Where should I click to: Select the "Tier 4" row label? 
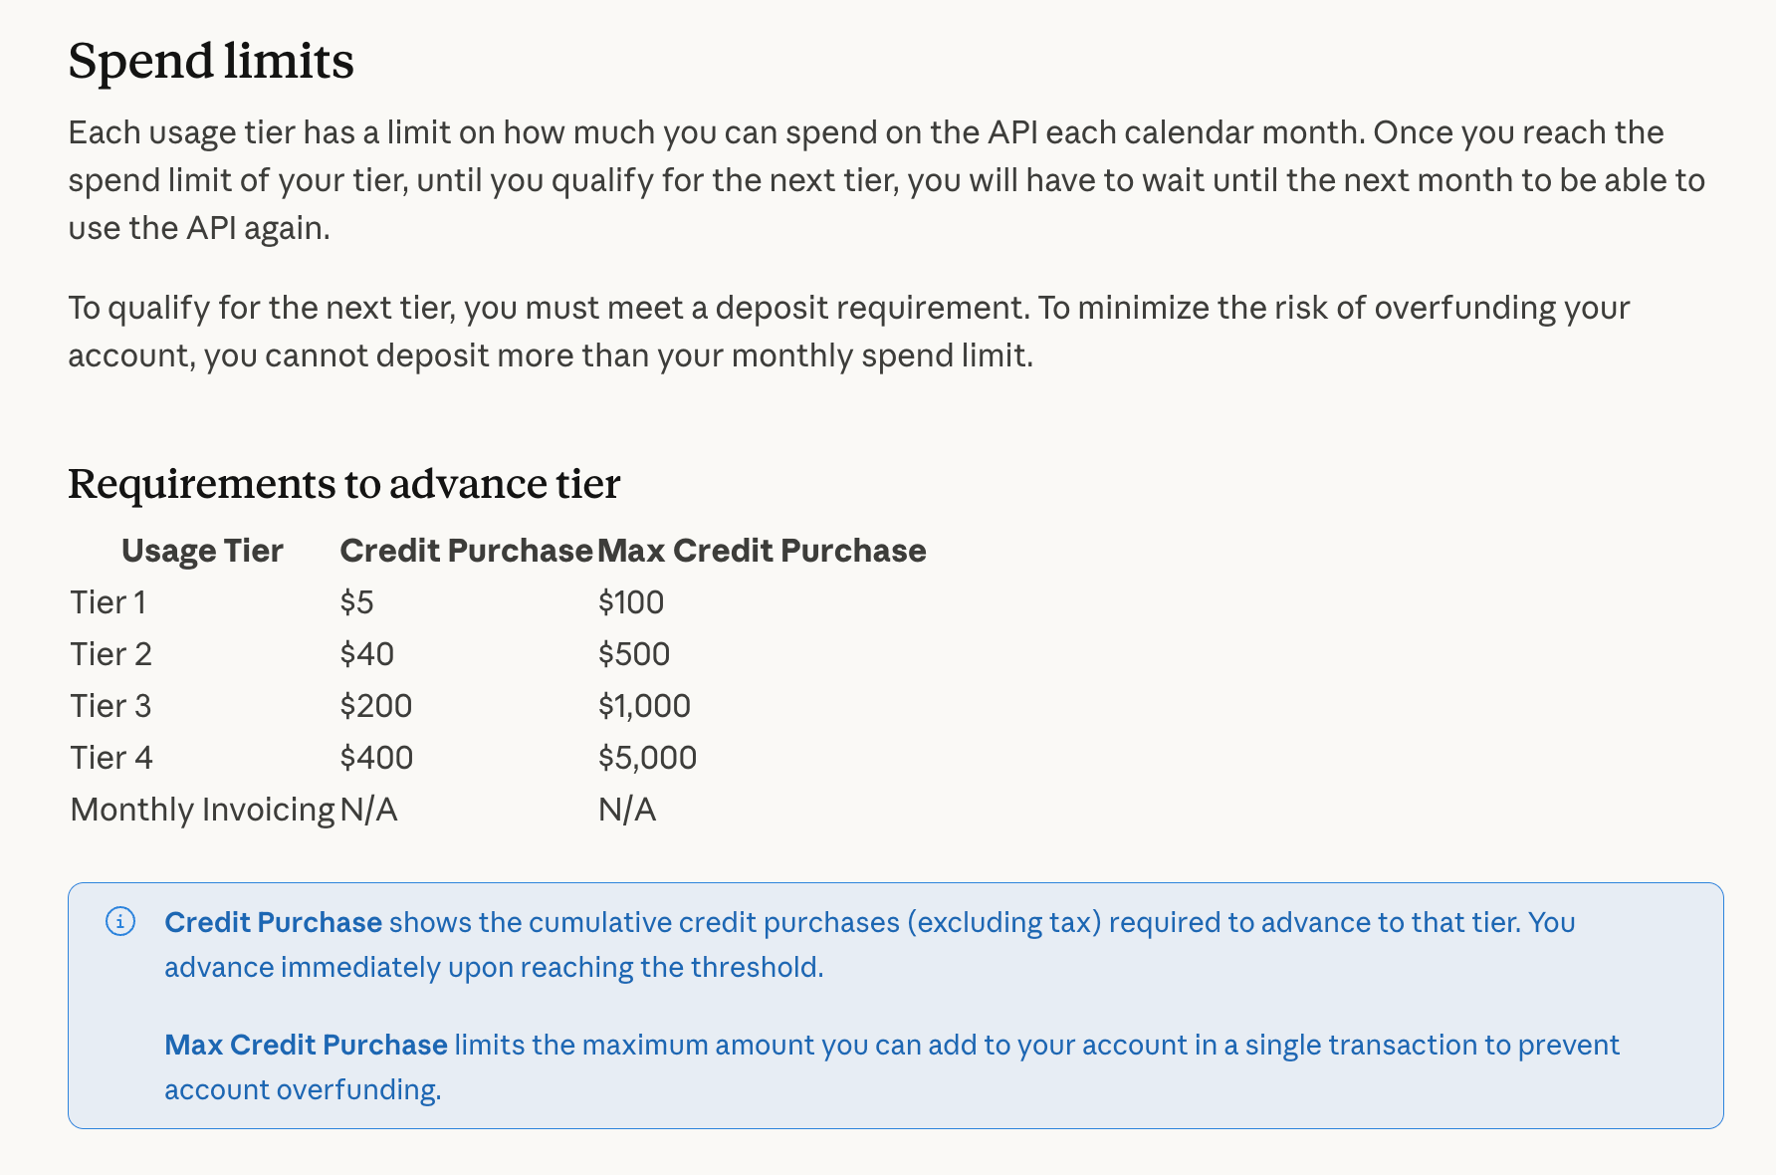click(x=111, y=758)
